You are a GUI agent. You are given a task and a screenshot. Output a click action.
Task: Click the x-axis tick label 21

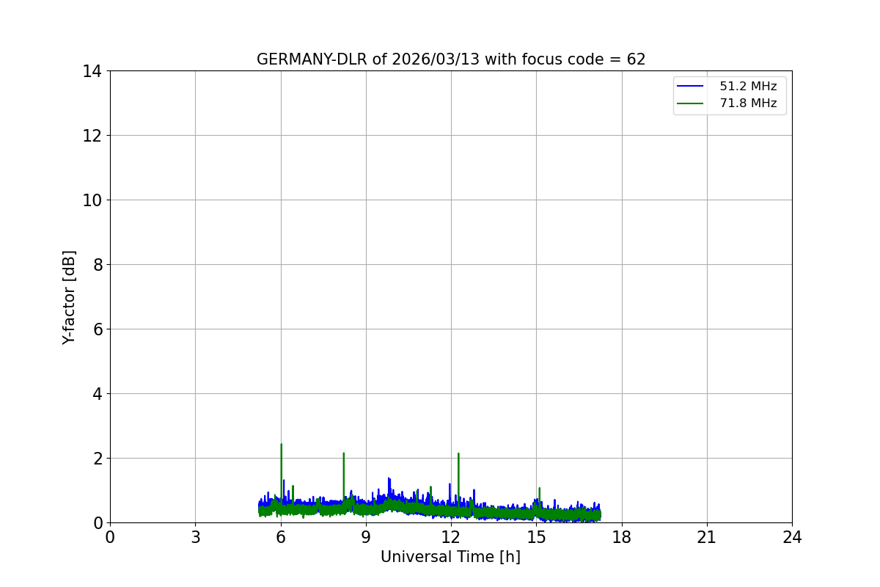pos(707,537)
